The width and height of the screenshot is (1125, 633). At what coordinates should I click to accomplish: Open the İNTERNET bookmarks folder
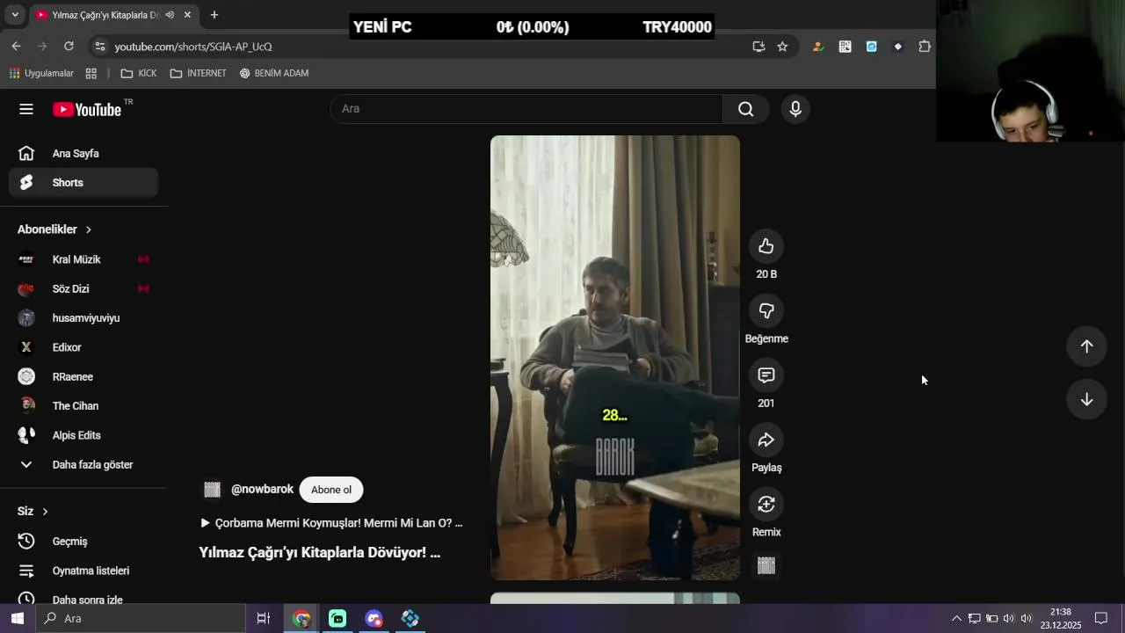(199, 73)
